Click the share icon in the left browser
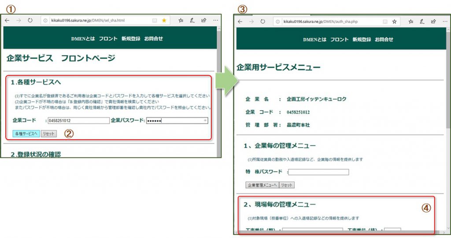Viewport: 451px width, 238px height. (x=203, y=20)
